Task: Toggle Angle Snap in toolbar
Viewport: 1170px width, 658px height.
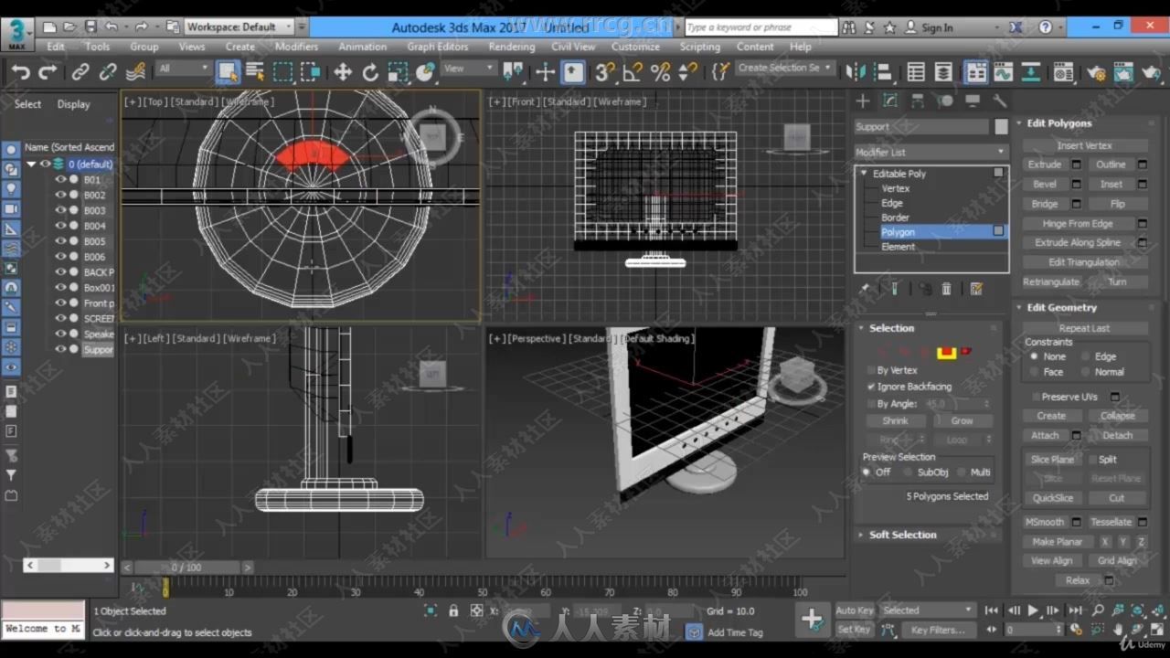Action: [x=633, y=71]
